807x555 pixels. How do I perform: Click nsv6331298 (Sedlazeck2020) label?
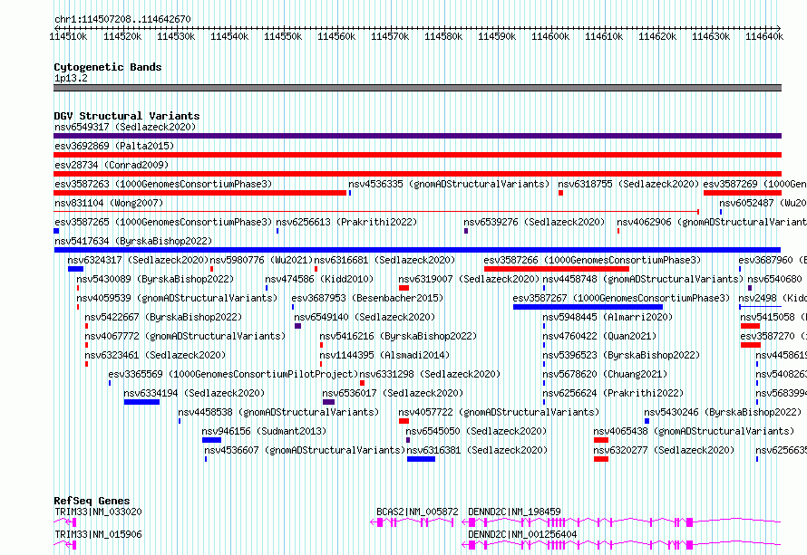coord(431,374)
